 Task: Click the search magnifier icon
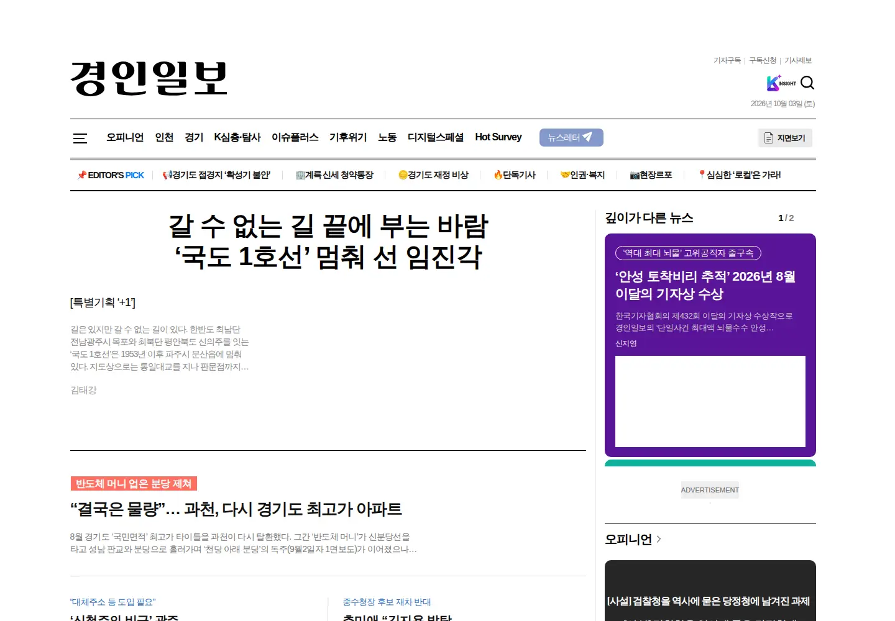[x=807, y=83]
